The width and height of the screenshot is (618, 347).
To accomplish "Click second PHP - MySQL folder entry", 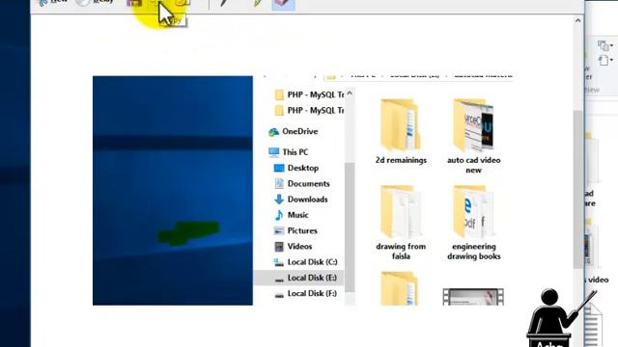I will click(309, 111).
